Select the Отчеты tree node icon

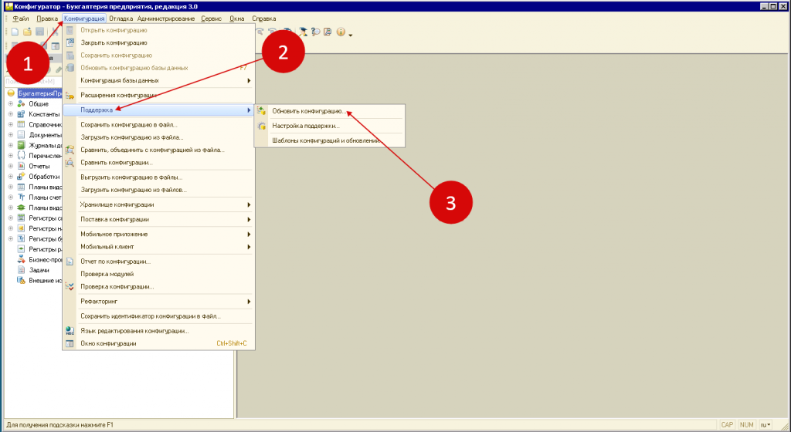pyautogui.click(x=21, y=166)
